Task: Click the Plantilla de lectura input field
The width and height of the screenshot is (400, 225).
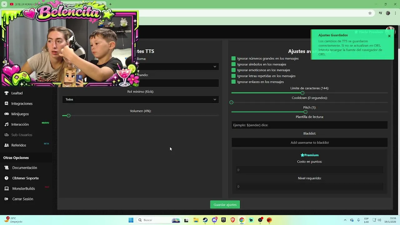Action: (309, 125)
